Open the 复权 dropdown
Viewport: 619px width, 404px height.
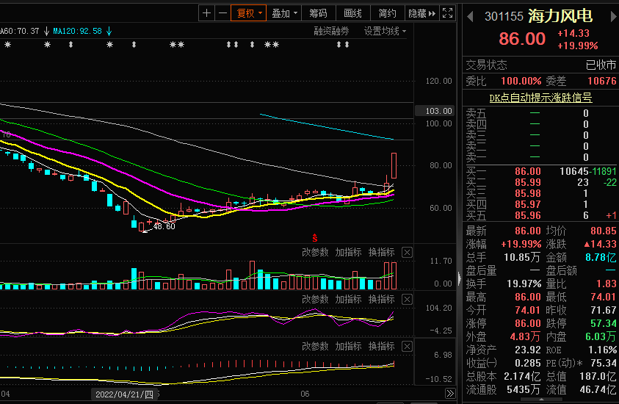click(x=249, y=13)
